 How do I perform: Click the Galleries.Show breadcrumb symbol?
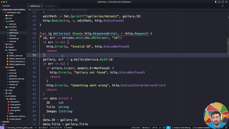79,10
